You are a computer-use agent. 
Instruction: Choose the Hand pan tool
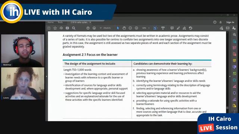124,28
